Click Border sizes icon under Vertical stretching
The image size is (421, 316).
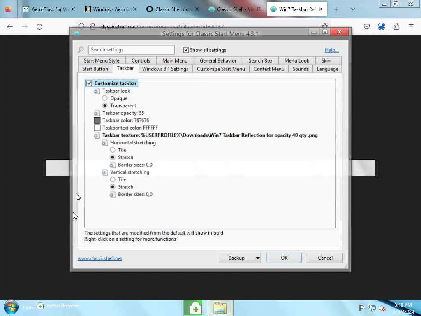click(x=113, y=195)
